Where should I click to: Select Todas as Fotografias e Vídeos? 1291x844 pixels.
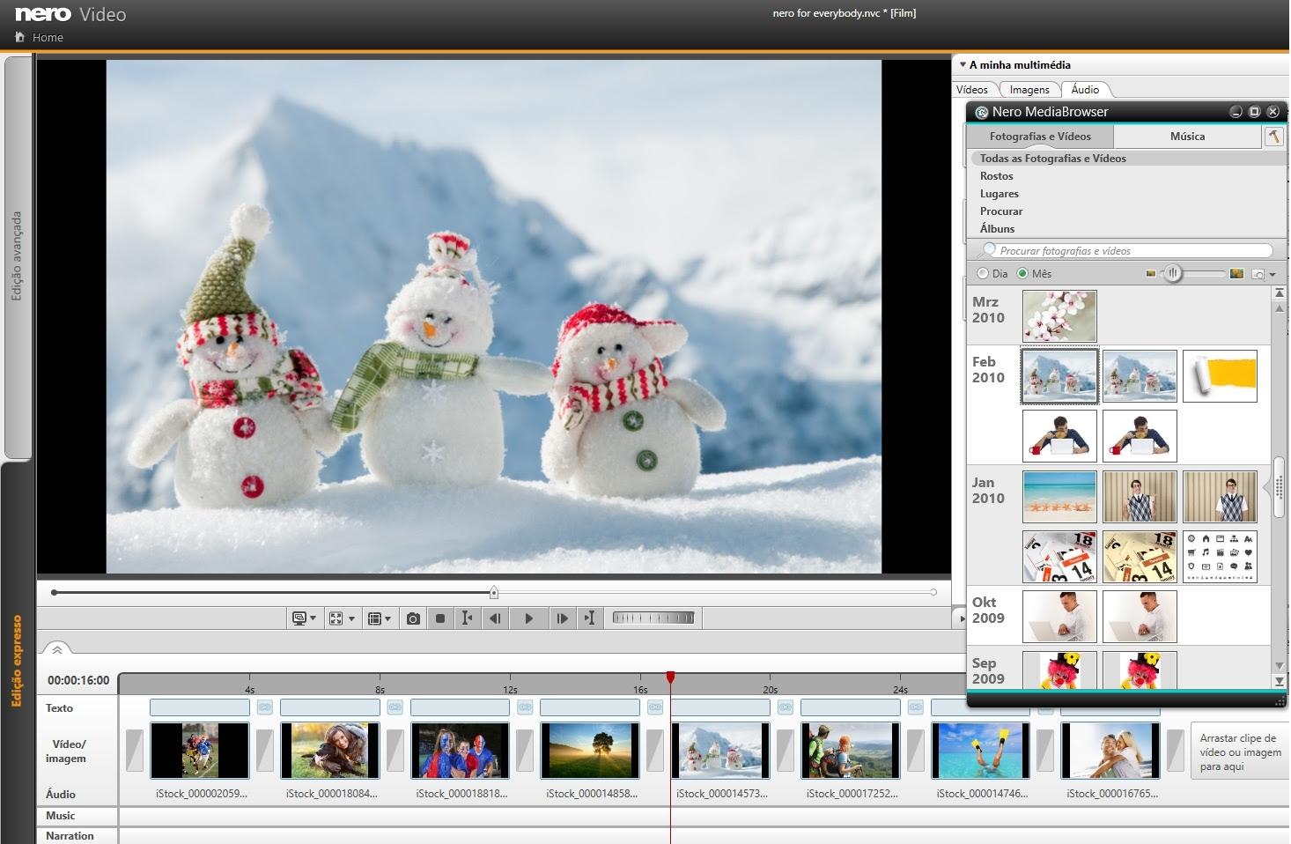click(1053, 159)
